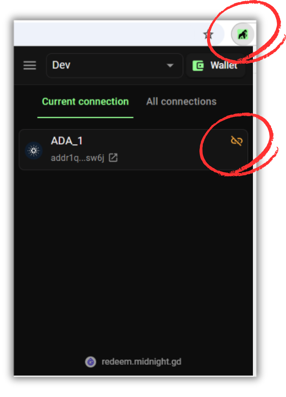The height and width of the screenshot is (397, 286).
Task: Select the Current connection tab
Action: pos(85,101)
